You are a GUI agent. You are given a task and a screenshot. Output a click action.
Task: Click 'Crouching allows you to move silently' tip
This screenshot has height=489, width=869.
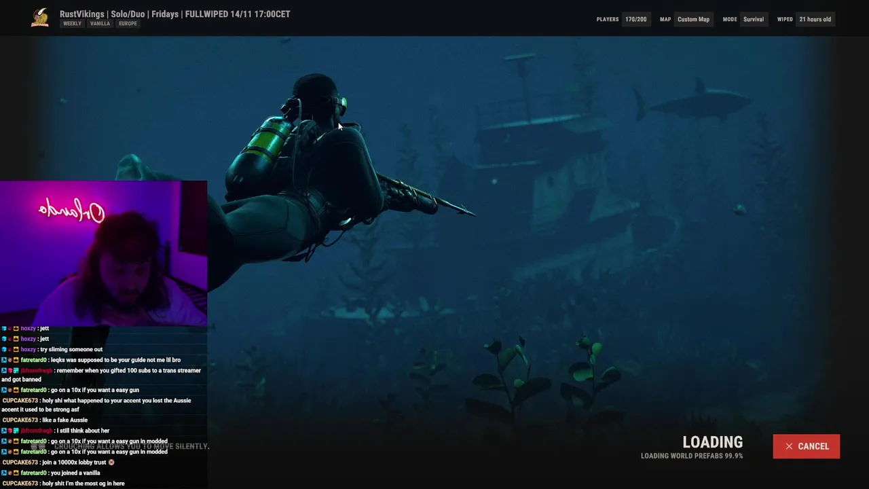pos(132,446)
